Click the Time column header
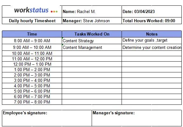The width and height of the screenshot is (183, 127). pos(32,34)
